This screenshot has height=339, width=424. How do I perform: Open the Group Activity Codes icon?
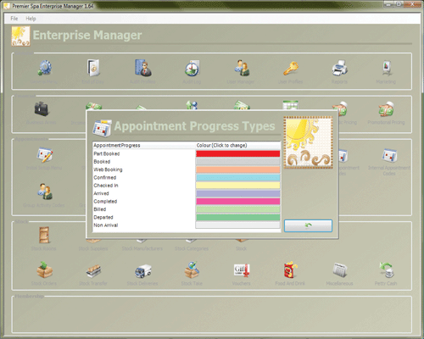[x=45, y=192]
